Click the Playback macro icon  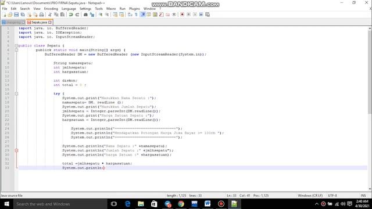click(x=195, y=15)
